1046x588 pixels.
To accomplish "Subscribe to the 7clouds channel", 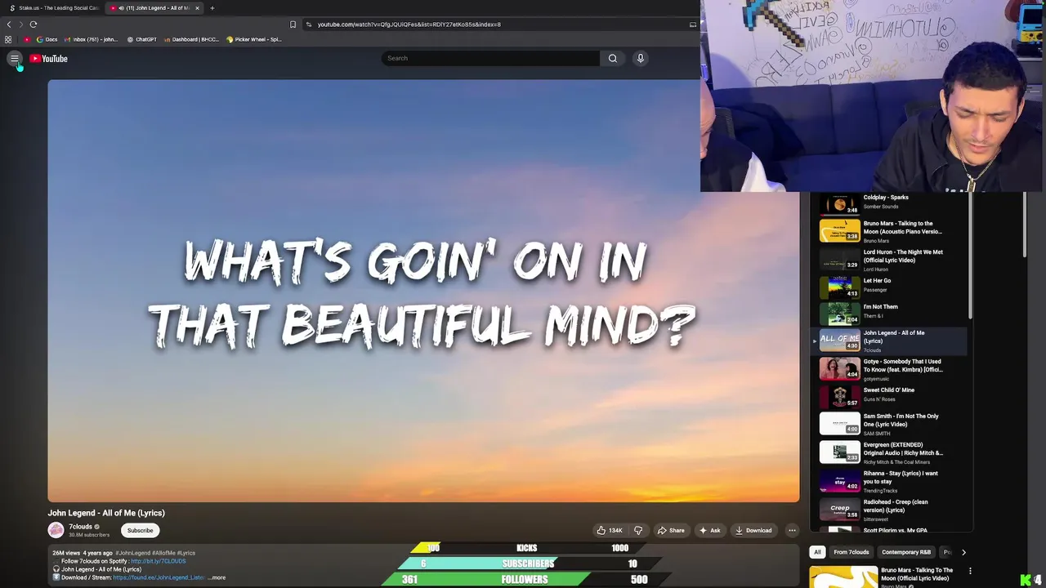I will coord(140,531).
